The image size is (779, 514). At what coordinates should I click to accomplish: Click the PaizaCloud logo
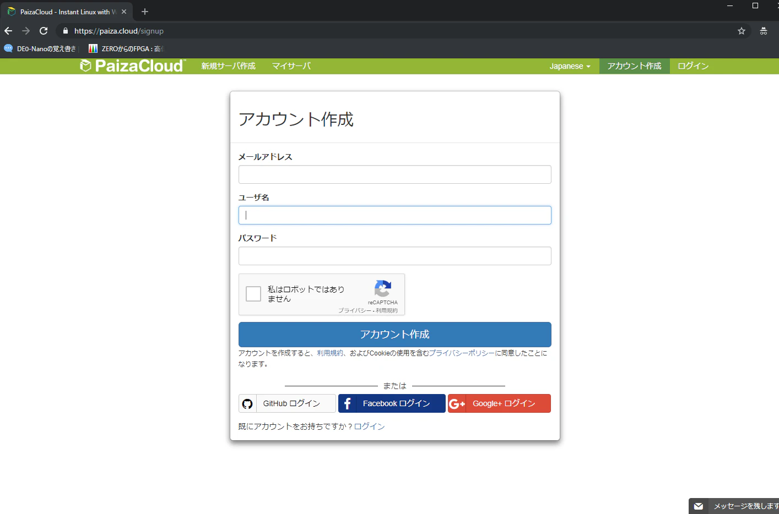pyautogui.click(x=132, y=66)
